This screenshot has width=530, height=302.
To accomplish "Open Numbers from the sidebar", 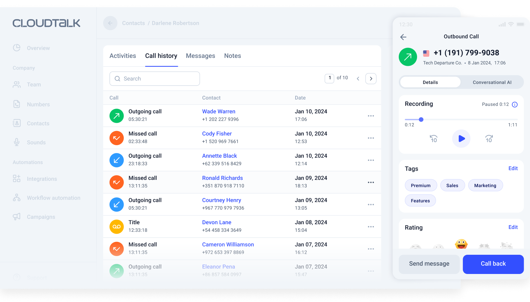I will click(x=38, y=105).
